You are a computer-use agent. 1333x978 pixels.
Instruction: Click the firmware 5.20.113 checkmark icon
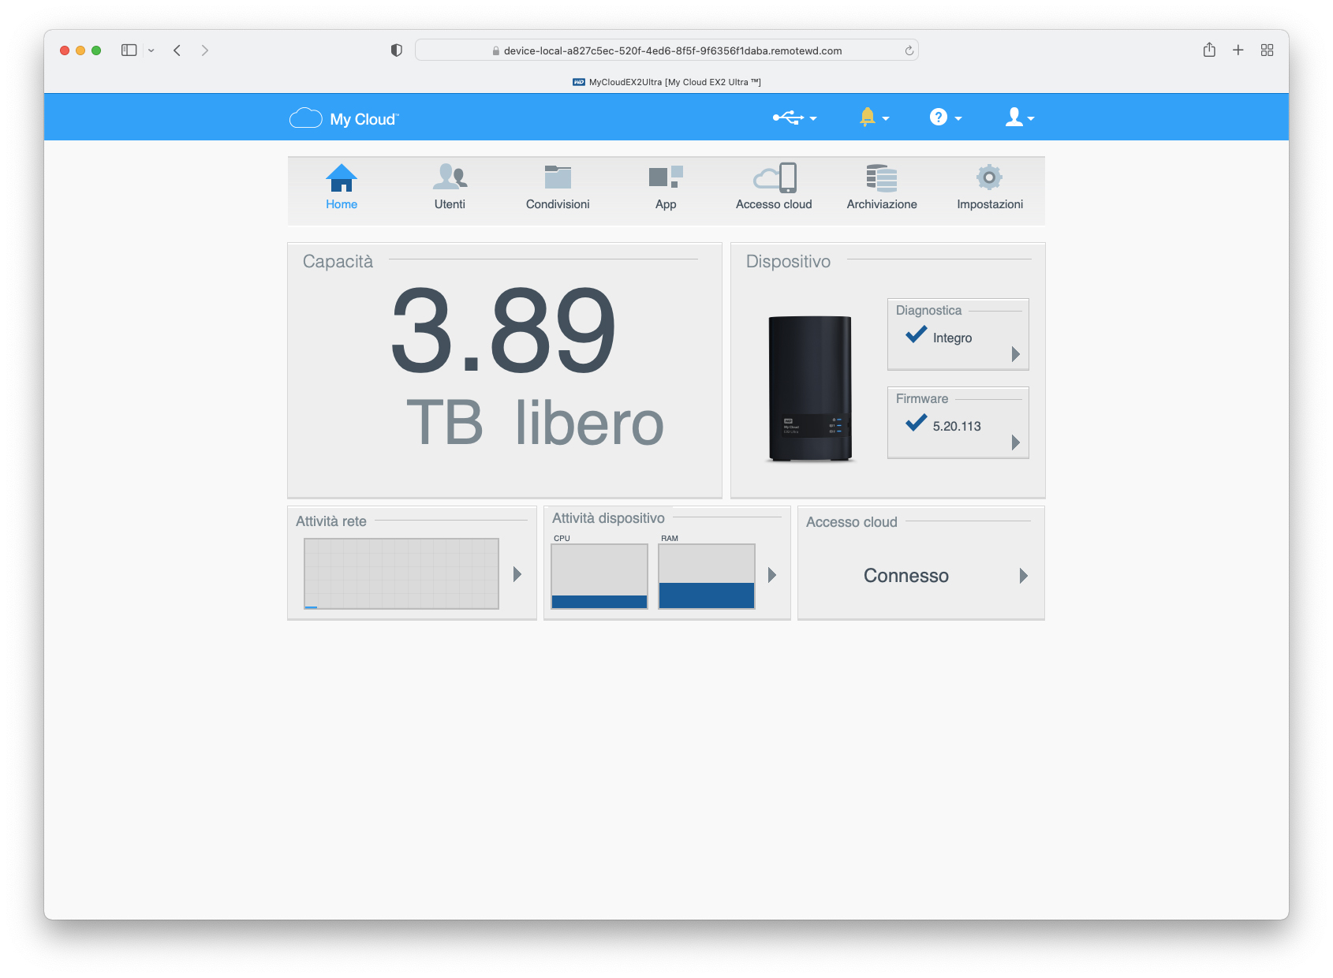pos(917,423)
